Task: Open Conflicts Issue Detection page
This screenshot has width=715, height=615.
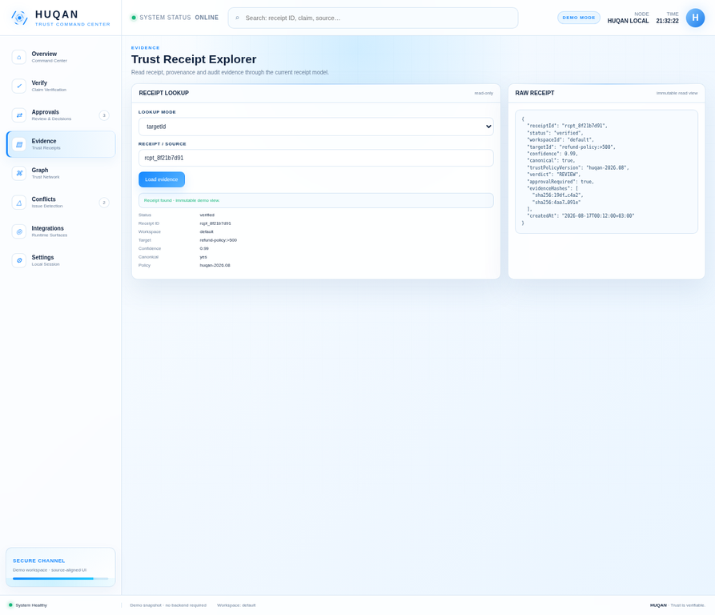Action: [x=61, y=203]
